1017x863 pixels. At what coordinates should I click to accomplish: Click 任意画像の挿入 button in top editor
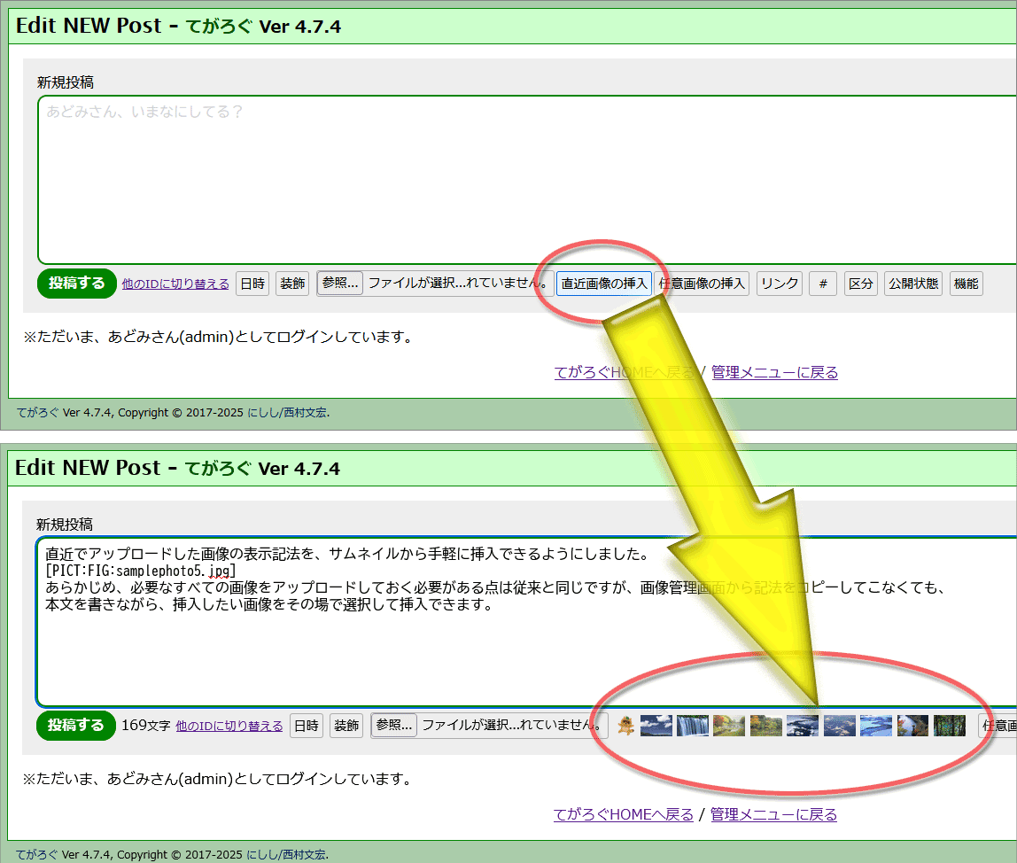(x=703, y=284)
